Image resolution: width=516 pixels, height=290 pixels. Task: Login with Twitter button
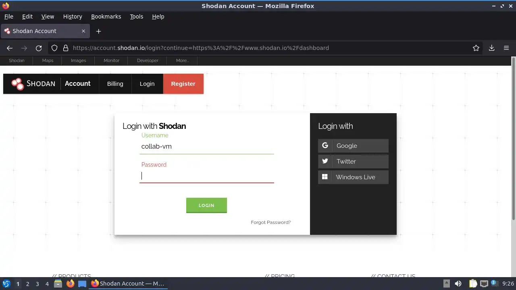(x=353, y=162)
